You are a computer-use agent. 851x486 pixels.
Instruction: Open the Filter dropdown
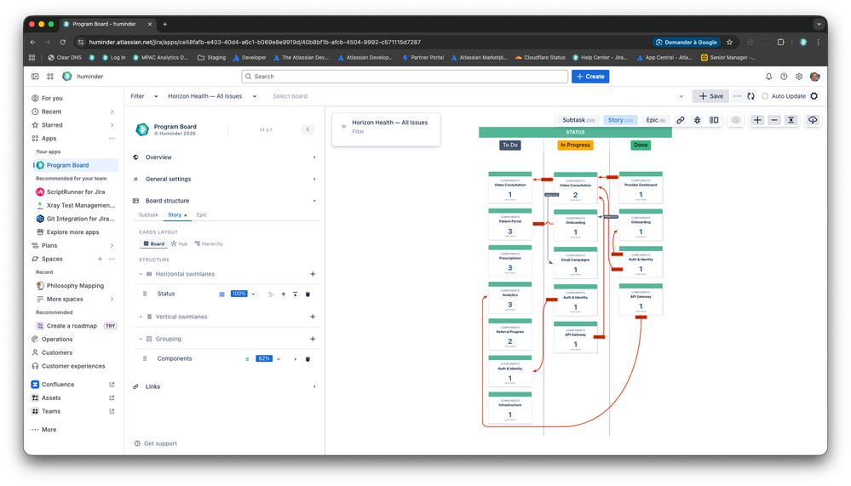point(144,96)
